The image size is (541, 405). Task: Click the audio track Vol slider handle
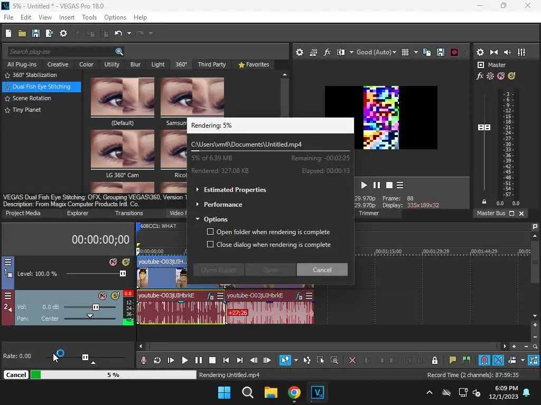(x=96, y=307)
